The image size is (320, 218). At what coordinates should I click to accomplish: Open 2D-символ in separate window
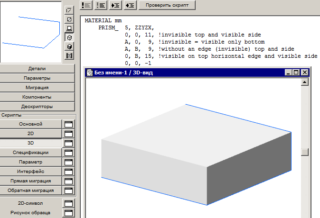tap(68, 203)
